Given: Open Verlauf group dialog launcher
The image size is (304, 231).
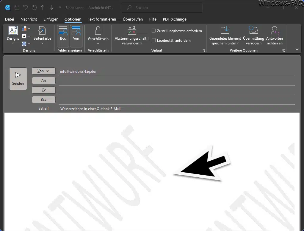Looking at the screenshot, I should (204, 50).
